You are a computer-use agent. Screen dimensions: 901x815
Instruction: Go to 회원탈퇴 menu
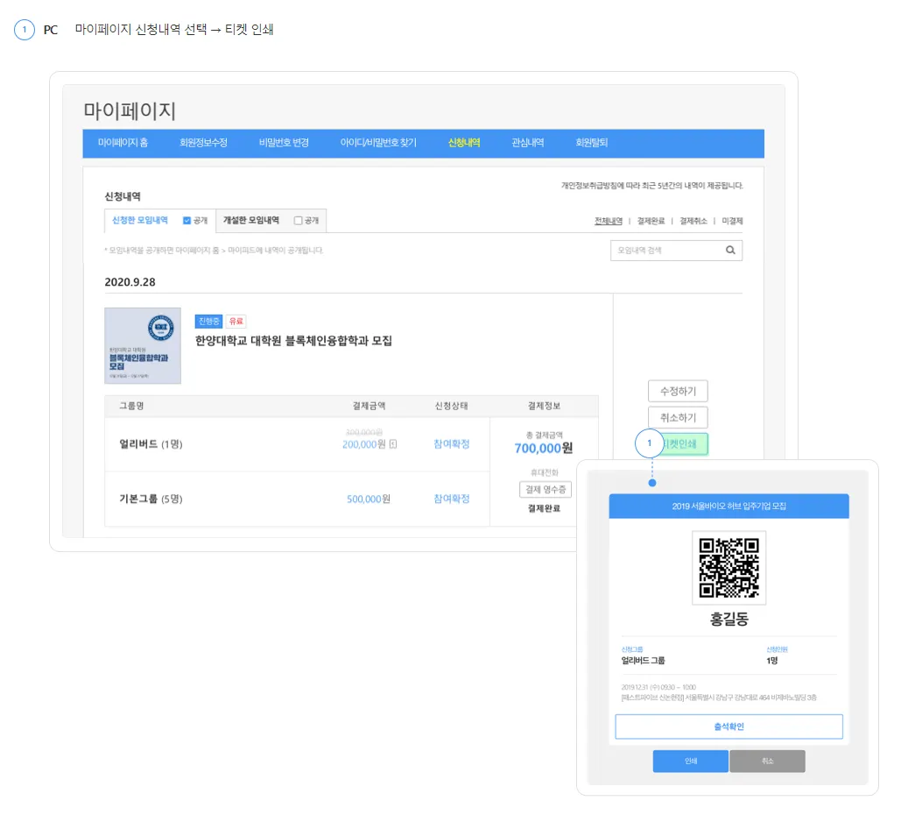[x=591, y=143]
